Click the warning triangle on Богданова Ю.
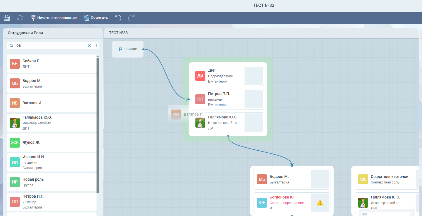Screen dimensions: 422x216 point(320,203)
